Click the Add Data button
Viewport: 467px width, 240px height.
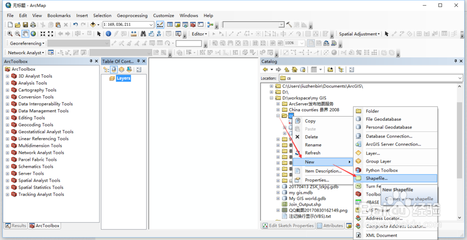point(93,25)
